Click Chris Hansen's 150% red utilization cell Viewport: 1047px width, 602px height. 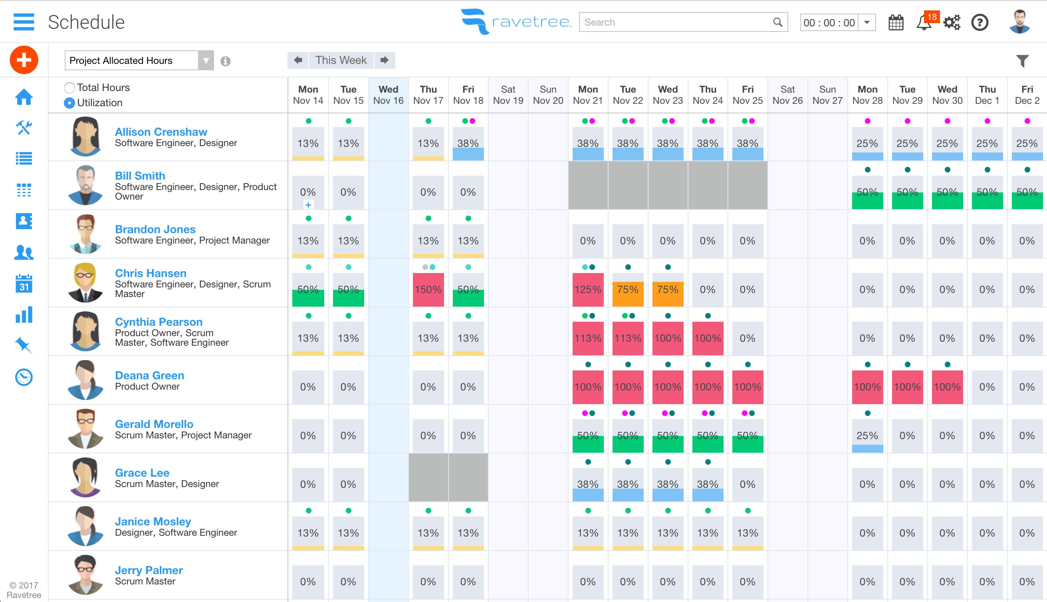pyautogui.click(x=428, y=289)
